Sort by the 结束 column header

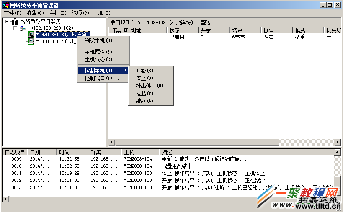(x=245, y=30)
